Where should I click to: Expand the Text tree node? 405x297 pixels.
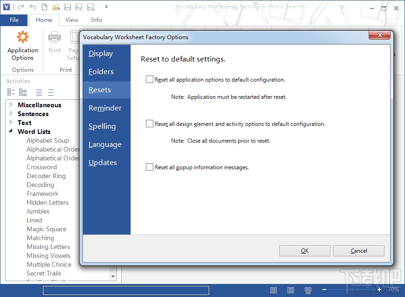(11, 122)
